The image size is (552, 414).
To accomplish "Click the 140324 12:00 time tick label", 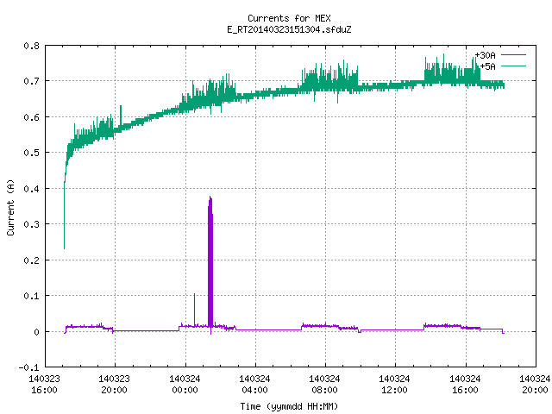I will point(395,385).
